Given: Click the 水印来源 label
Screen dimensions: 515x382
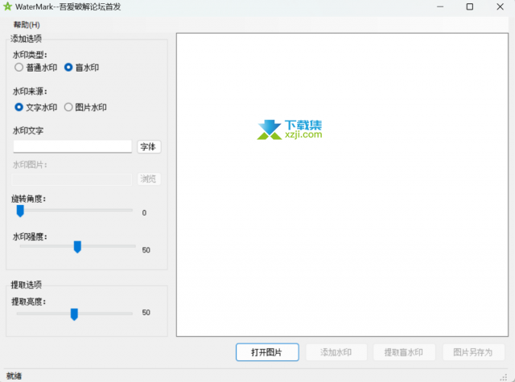Looking at the screenshot, I should tap(30, 91).
